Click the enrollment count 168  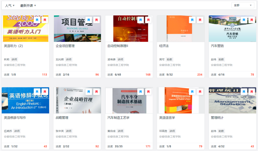tap(148, 75)
